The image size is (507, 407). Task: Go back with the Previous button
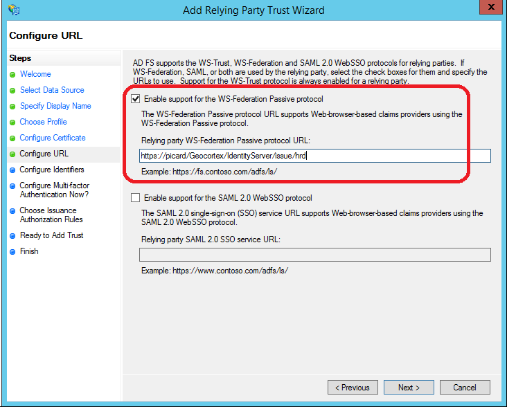pos(353,388)
